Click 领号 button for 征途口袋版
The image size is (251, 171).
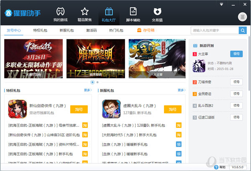point(236,117)
